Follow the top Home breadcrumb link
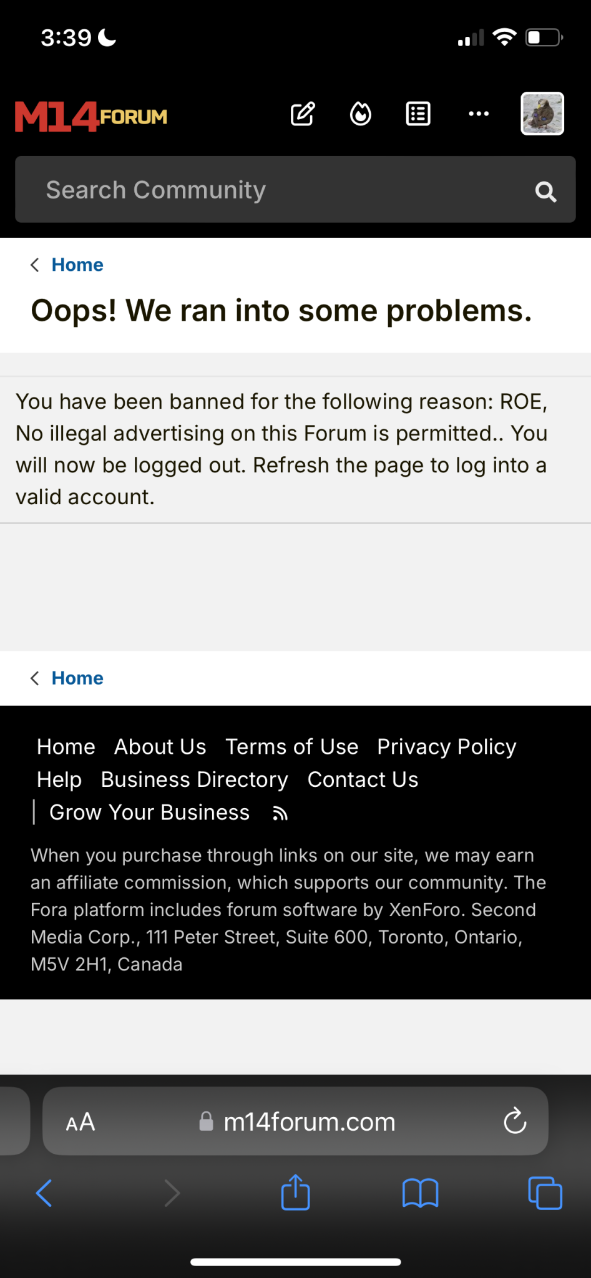The width and height of the screenshot is (591, 1278). [77, 265]
